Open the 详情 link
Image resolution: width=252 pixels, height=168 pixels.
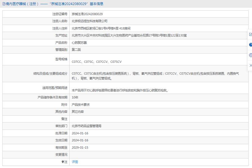pyautogui.click(x=75, y=162)
